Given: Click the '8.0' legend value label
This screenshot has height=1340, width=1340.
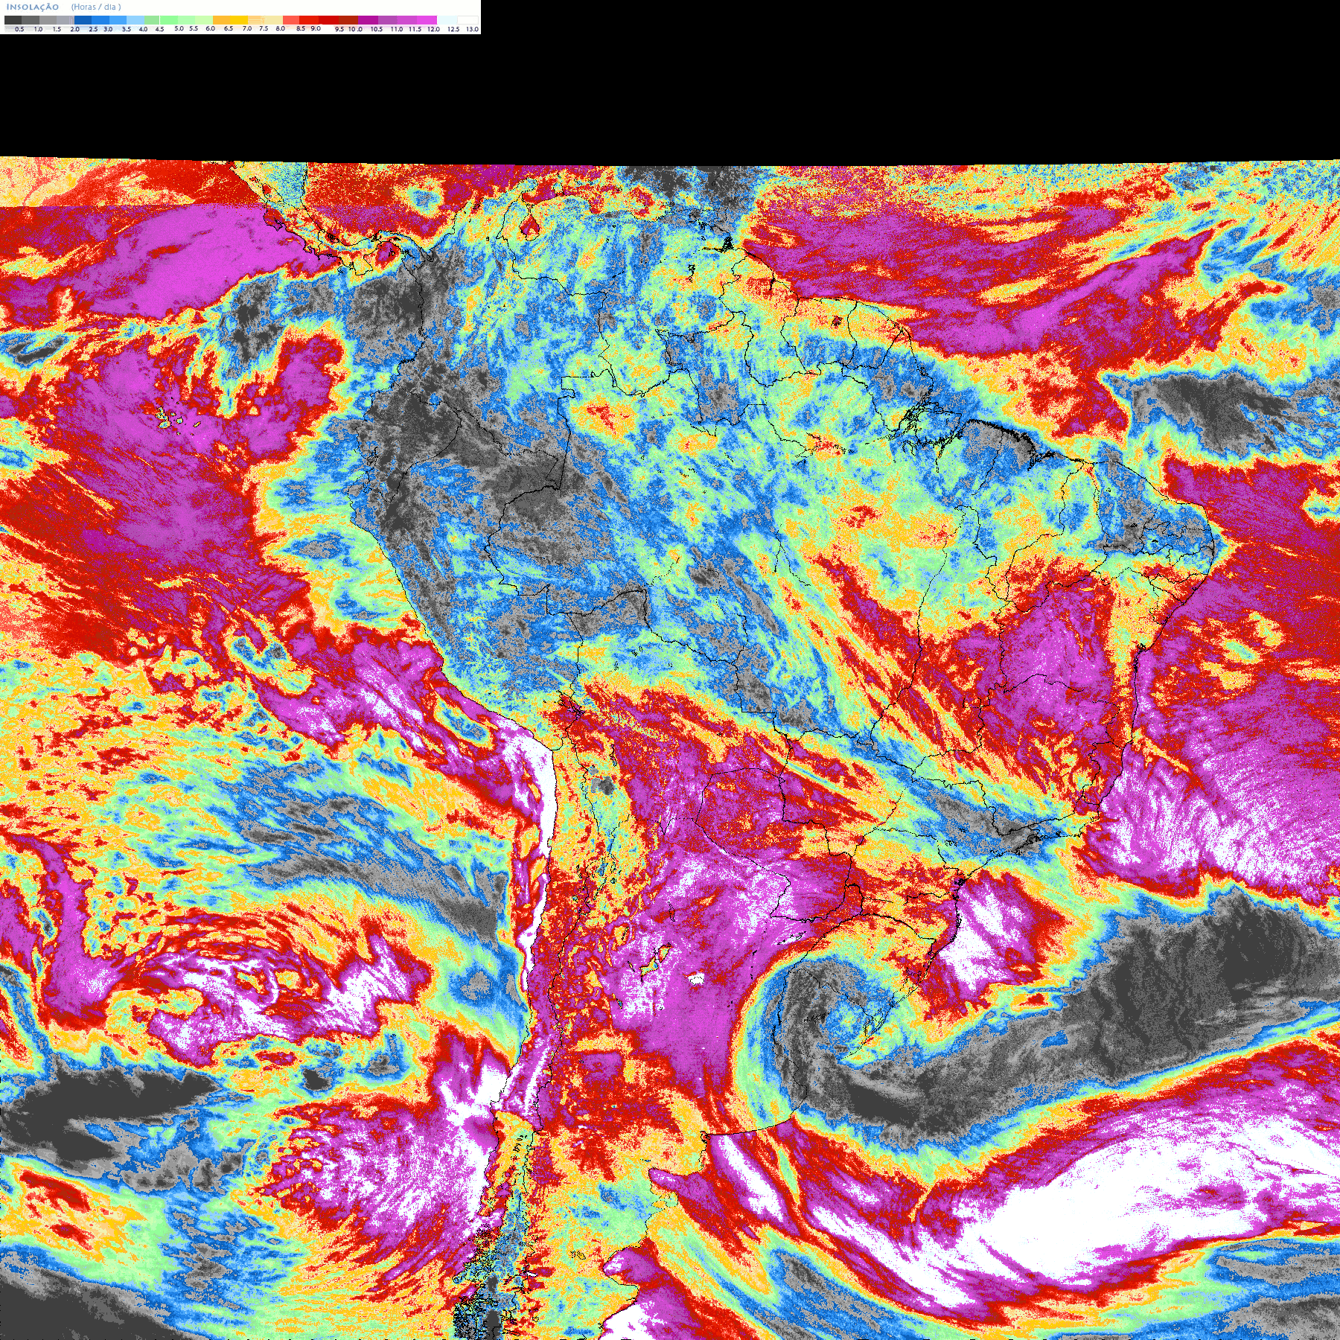Looking at the screenshot, I should coord(280,28).
